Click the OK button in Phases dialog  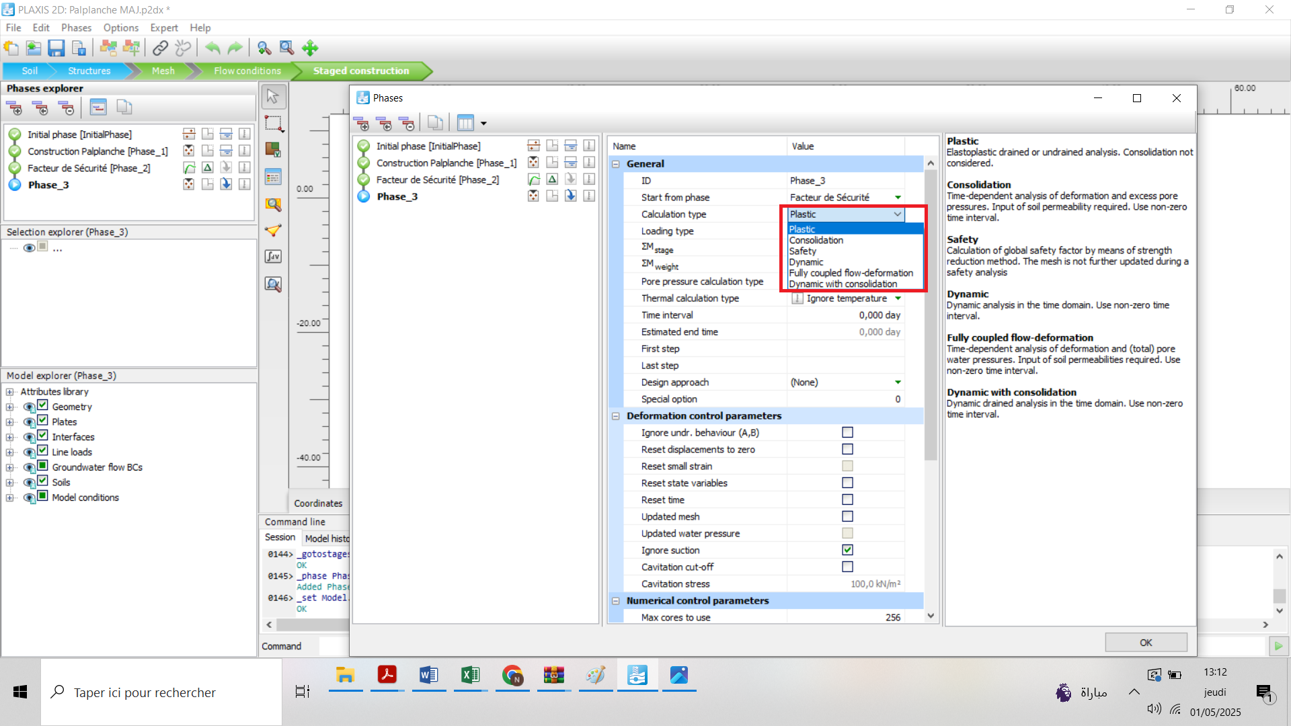point(1146,643)
